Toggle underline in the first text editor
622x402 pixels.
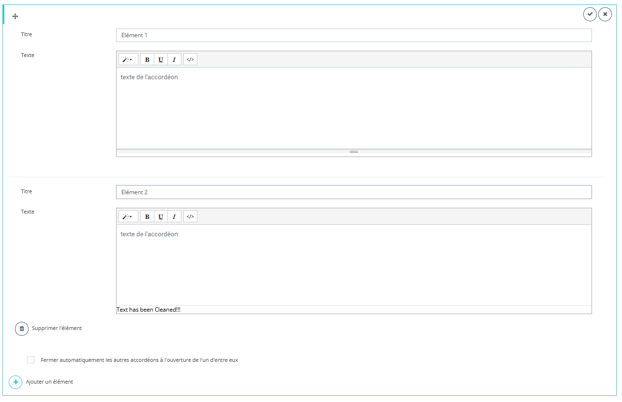click(x=161, y=59)
